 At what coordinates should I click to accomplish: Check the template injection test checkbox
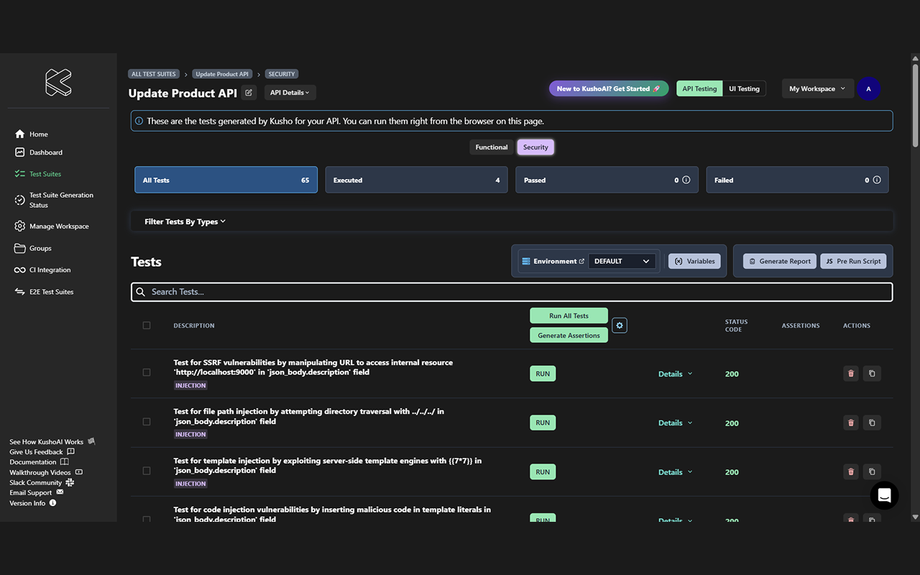point(147,471)
